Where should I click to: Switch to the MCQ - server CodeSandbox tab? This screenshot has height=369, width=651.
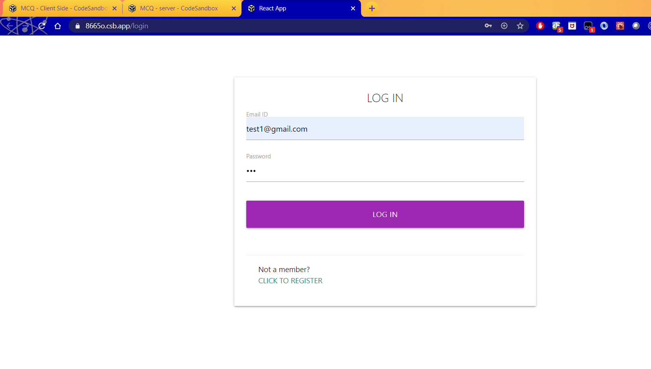coord(178,8)
